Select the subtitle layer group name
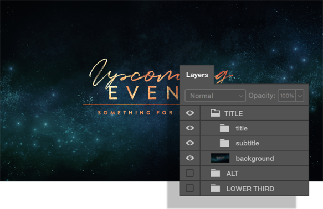Viewport: 323px width, 209px height. 248,143
